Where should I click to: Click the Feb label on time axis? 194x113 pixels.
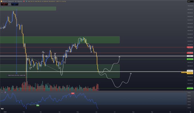[24, 112]
